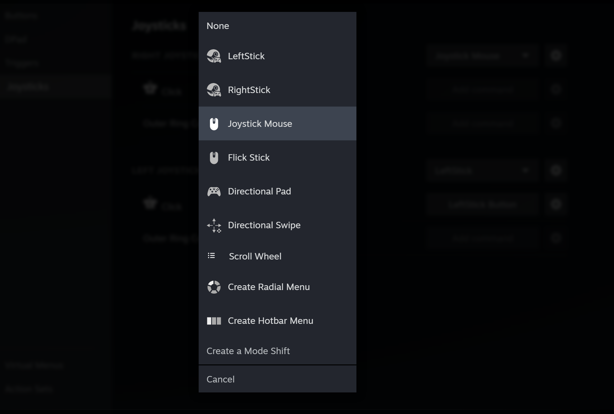
Task: Select the Joystick Mouse option
Action: click(260, 124)
